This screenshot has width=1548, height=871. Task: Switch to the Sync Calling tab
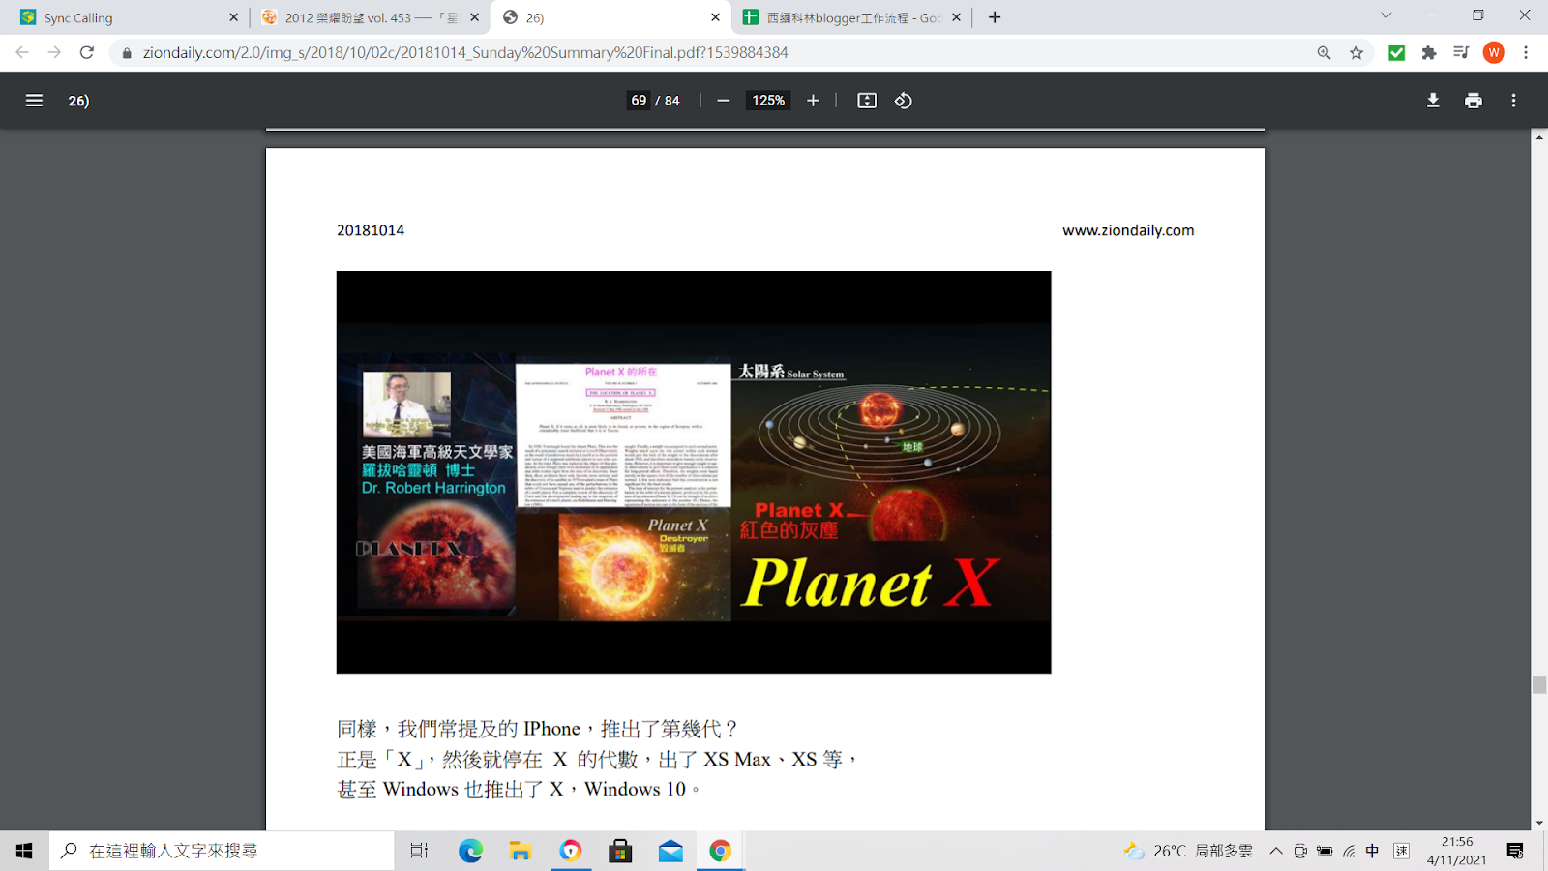click(x=126, y=17)
